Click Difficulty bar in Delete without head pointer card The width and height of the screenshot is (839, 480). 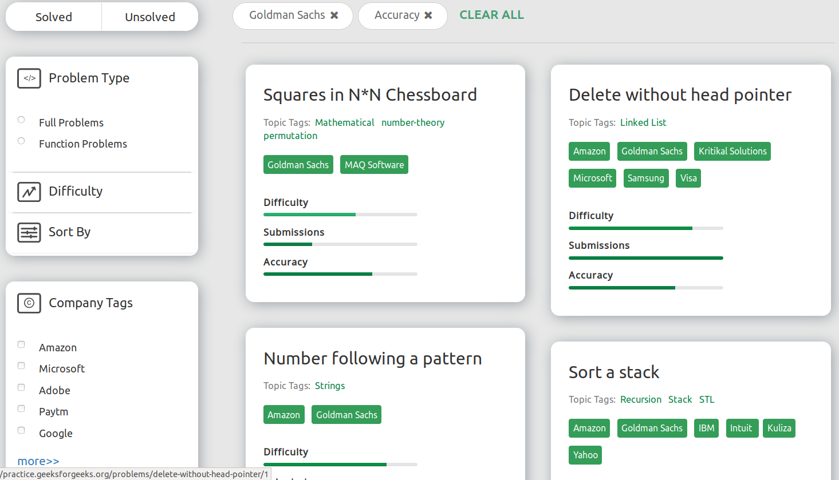click(646, 228)
